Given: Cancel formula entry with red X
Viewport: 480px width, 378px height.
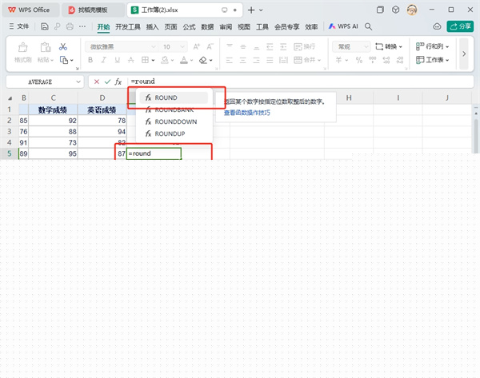Looking at the screenshot, I should pyautogui.click(x=97, y=82).
